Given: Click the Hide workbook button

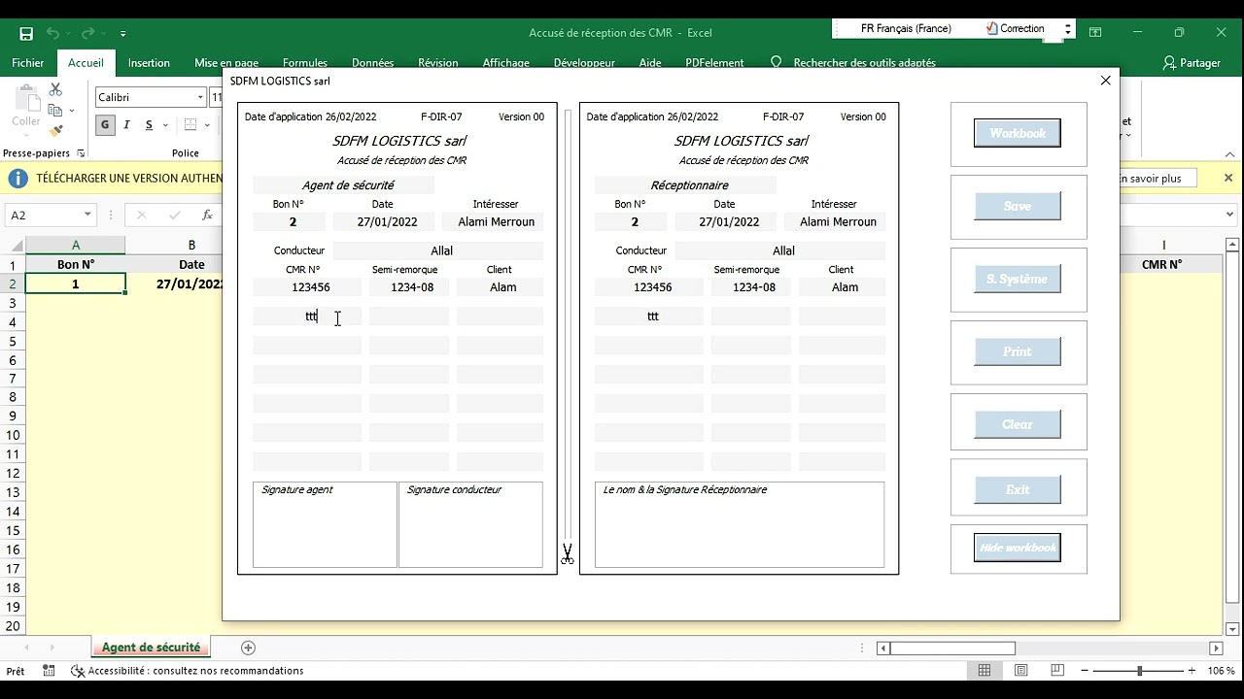Looking at the screenshot, I should pos(1018,548).
